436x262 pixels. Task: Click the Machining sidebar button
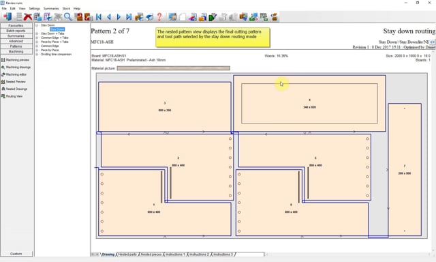coord(16,51)
